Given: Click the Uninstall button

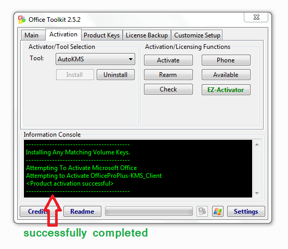Looking at the screenshot, I should [115, 74].
